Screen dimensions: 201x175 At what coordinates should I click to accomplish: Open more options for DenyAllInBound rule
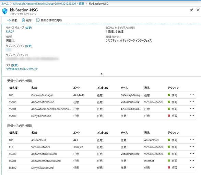click(192, 116)
